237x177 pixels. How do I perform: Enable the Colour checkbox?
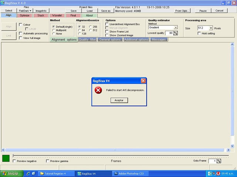[21, 24]
